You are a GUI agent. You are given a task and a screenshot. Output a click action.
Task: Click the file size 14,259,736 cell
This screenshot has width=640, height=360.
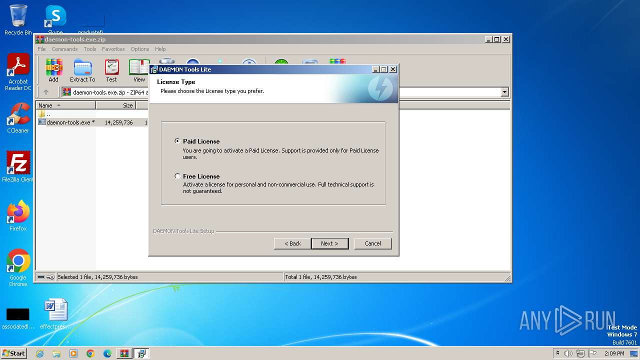click(118, 122)
